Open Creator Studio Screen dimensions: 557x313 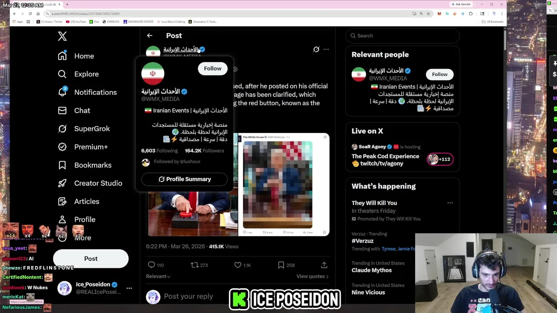pyautogui.click(x=90, y=183)
